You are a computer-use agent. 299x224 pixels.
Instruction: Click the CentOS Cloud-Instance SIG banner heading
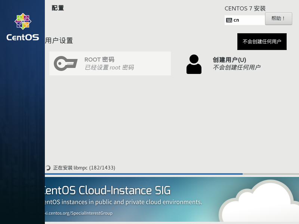pos(108,190)
